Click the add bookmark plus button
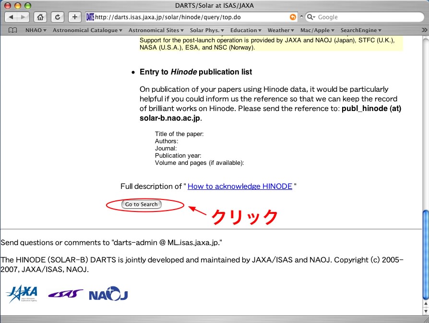Viewport: 429px width, 323px height. click(74, 17)
